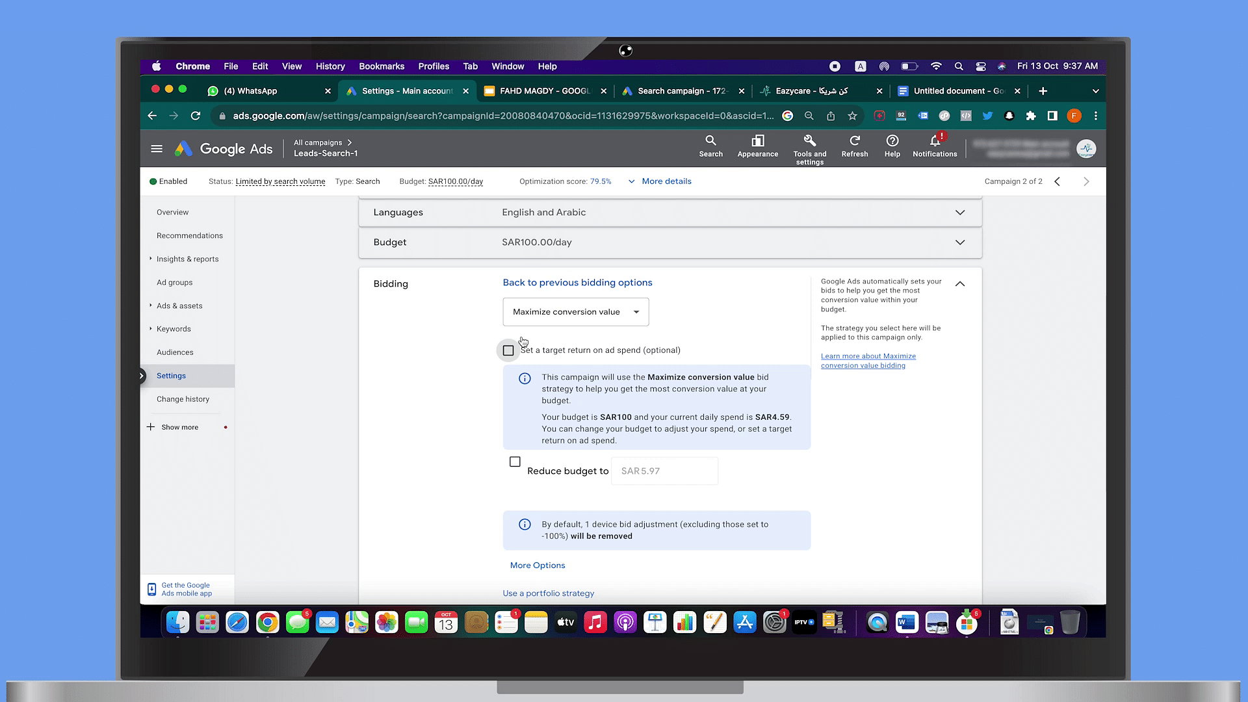
Task: Click the Refresh icon in Google Ads
Action: click(x=855, y=140)
